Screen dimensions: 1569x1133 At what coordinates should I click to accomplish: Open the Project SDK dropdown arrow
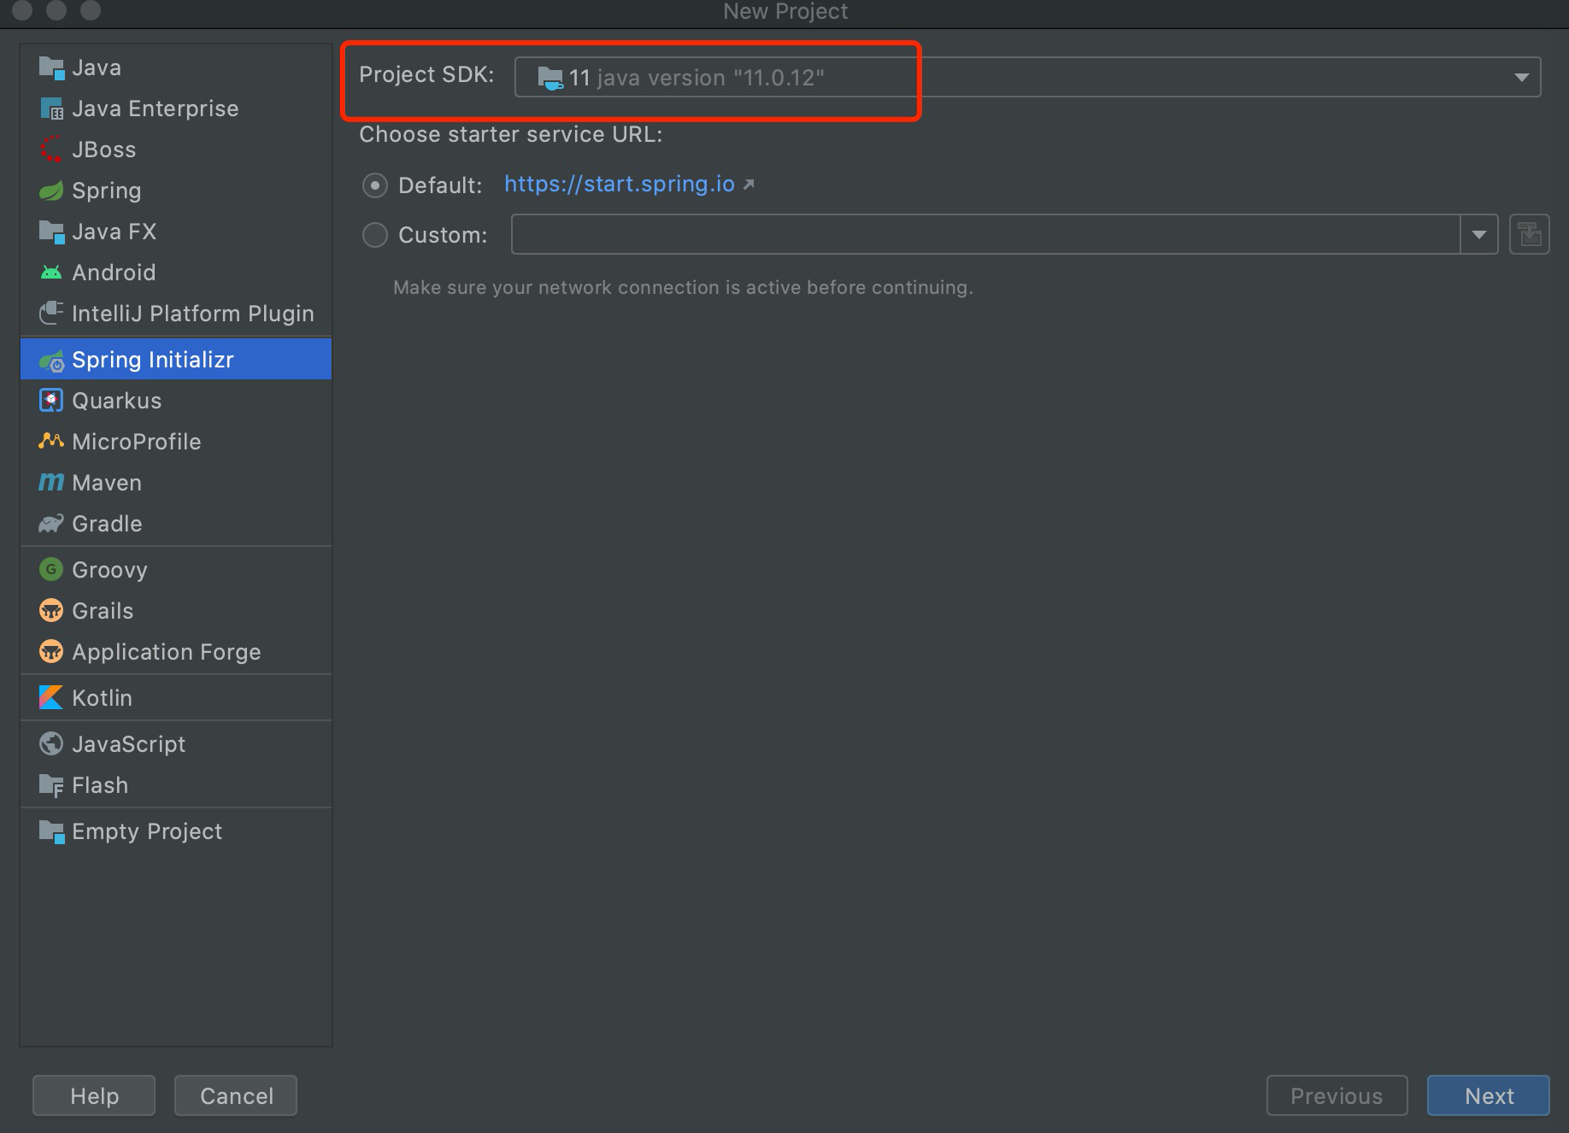point(1521,78)
